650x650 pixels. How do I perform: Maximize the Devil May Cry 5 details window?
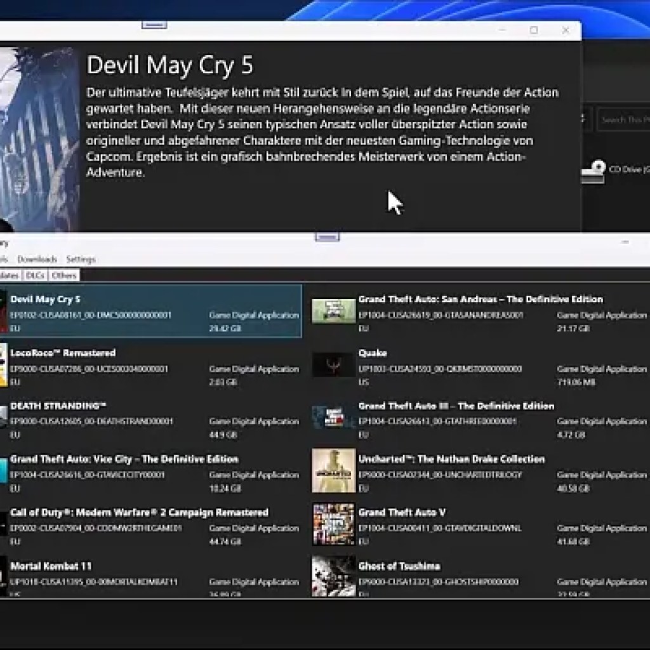(534, 30)
